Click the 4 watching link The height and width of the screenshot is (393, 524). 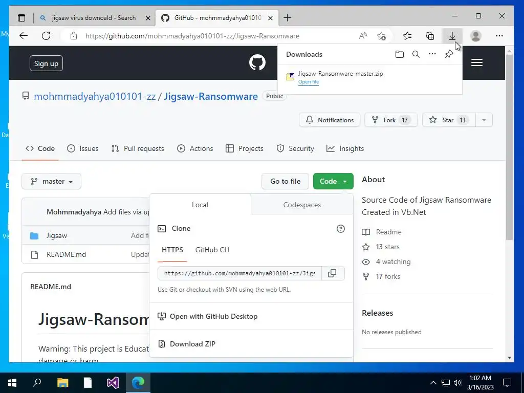coord(393,261)
